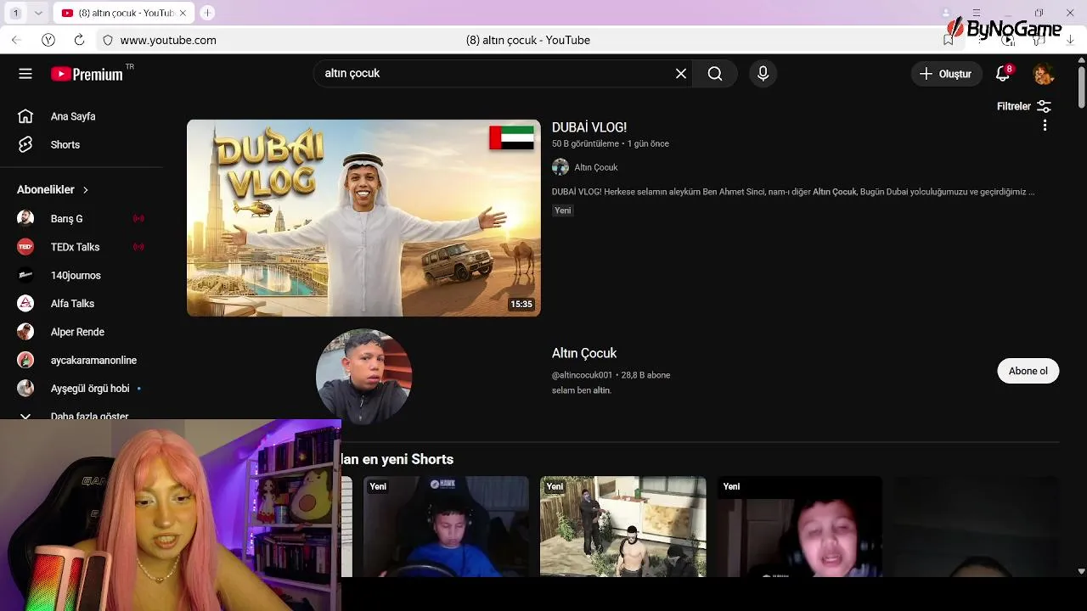The image size is (1087, 611).
Task: Open the browser downloads arrow icon
Action: 1070,40
